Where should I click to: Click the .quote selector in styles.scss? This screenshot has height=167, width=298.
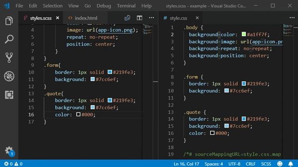pos(53,93)
